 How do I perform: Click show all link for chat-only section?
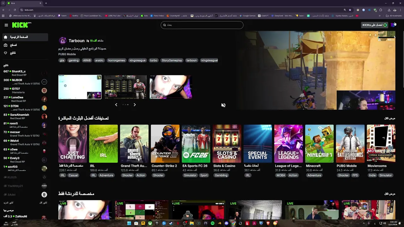click(x=390, y=194)
